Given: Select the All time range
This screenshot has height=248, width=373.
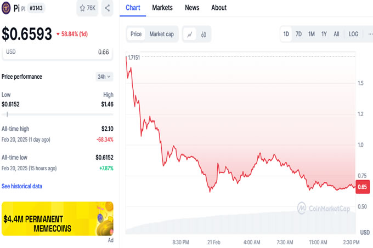Looking at the screenshot, I should click(x=336, y=34).
